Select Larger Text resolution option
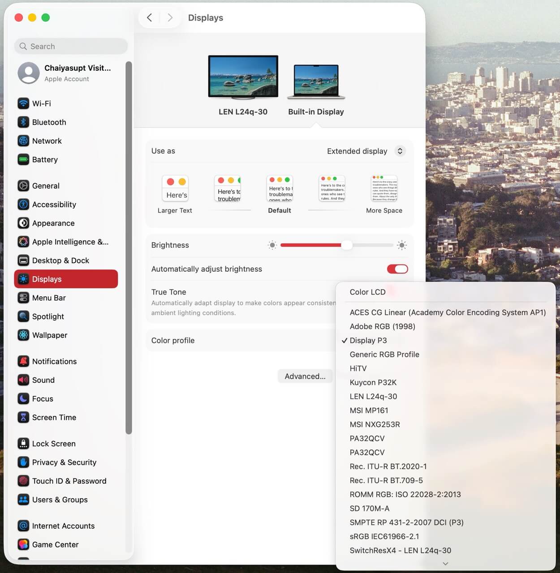560x573 pixels. pos(175,195)
